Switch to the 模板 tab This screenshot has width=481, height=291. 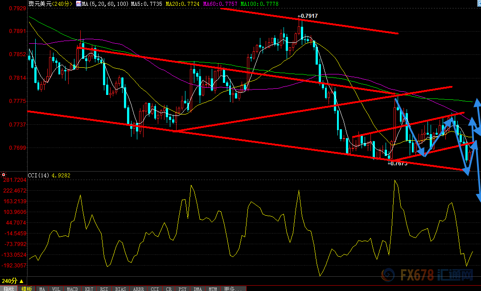click(x=26, y=288)
